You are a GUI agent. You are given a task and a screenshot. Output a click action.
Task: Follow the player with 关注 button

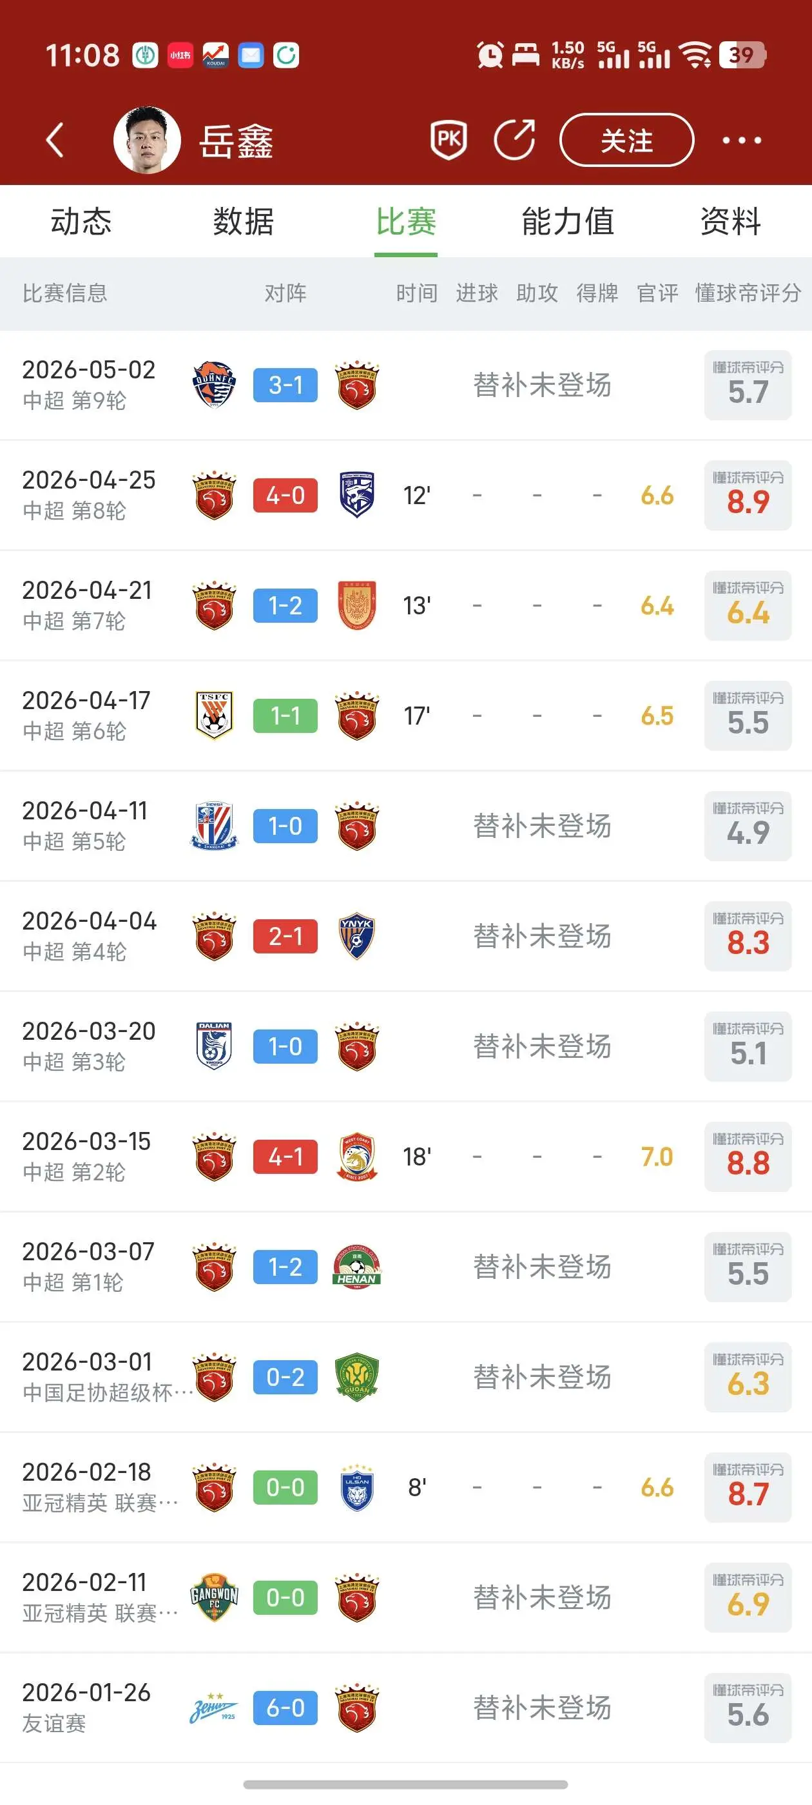pyautogui.click(x=626, y=140)
